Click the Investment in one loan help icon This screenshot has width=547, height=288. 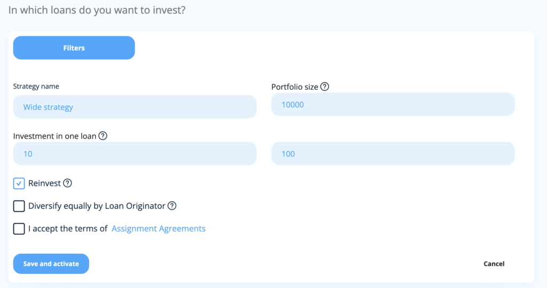pyautogui.click(x=103, y=136)
